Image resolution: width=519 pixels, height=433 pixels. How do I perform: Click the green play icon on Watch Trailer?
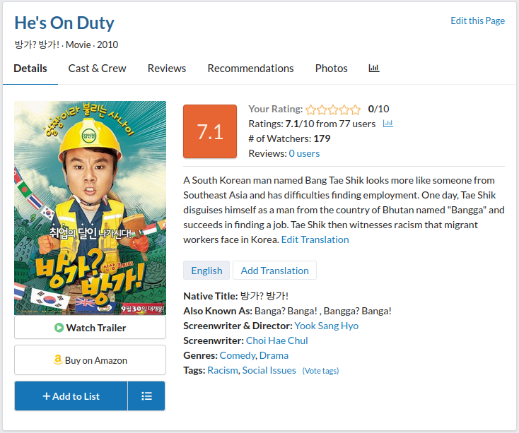click(59, 328)
